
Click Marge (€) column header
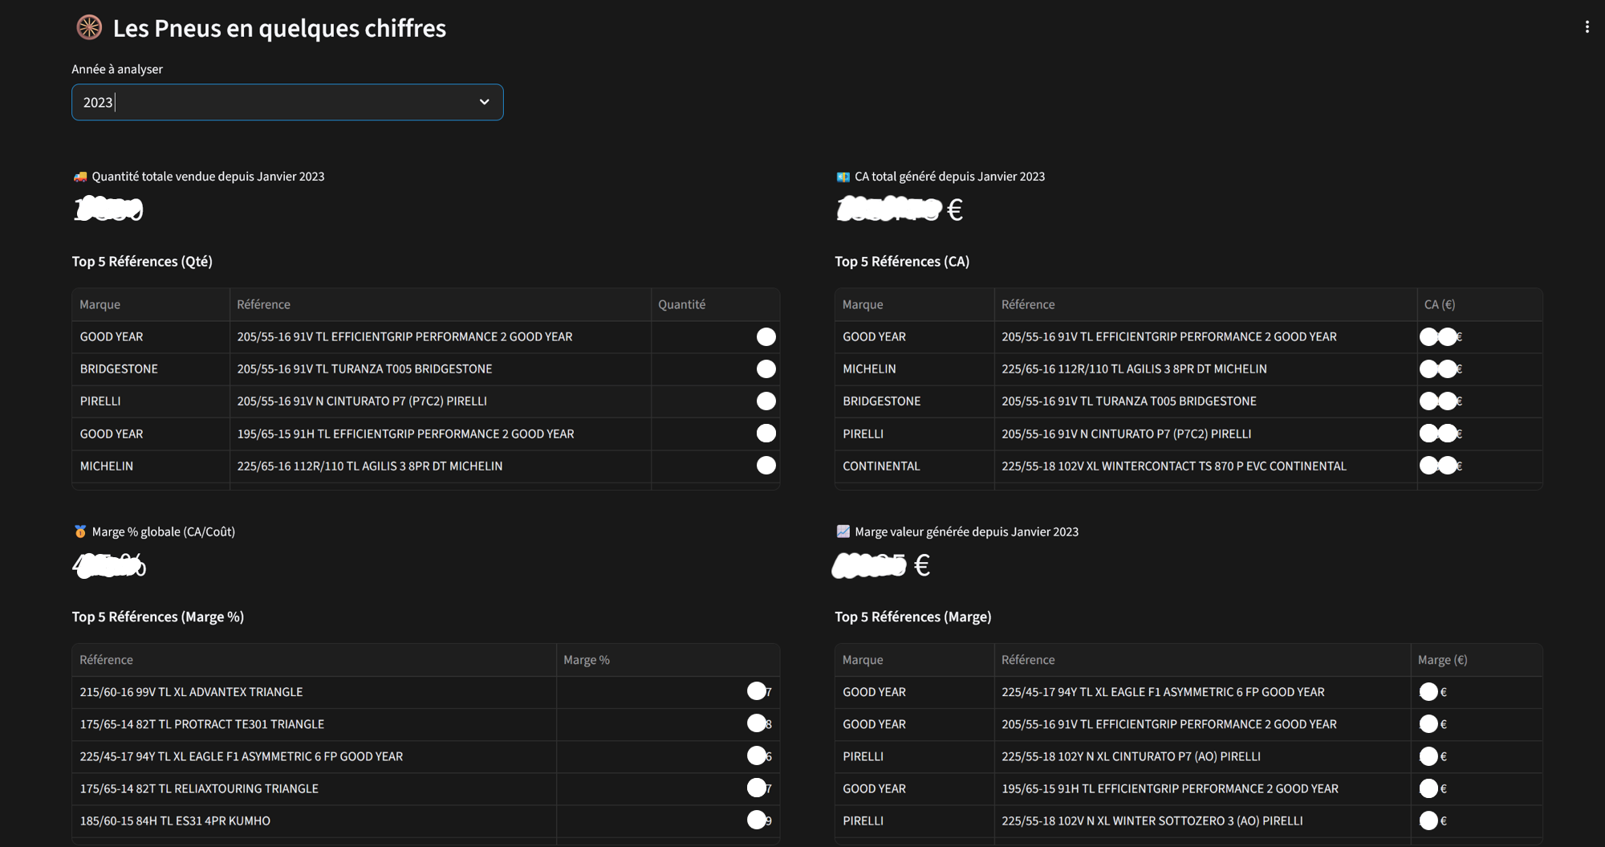(1442, 660)
